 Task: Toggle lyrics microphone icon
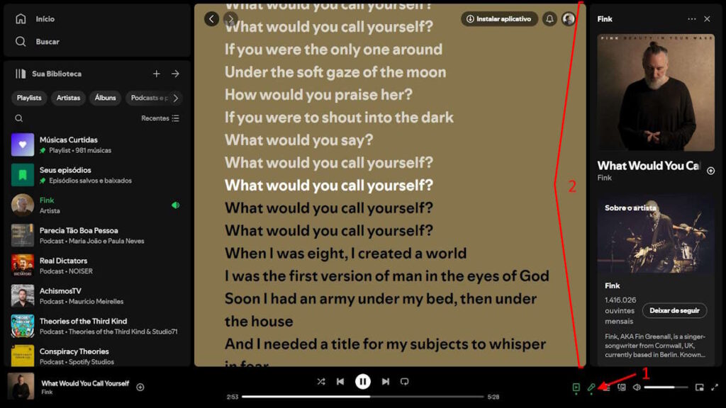coord(591,387)
